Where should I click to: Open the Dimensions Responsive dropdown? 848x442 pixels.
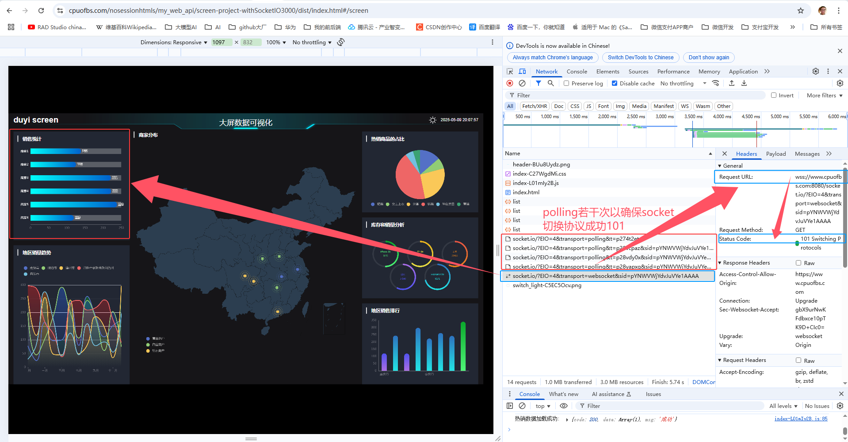point(174,42)
